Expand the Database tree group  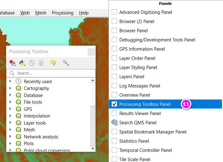(x=10, y=95)
